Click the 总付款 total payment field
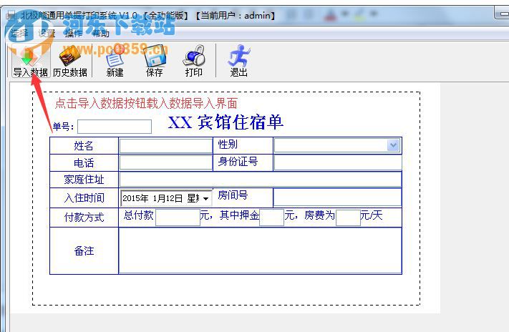The width and height of the screenshot is (509, 332). point(178,218)
